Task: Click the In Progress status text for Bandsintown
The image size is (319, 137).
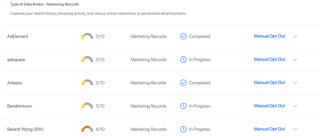Action: [200, 106]
